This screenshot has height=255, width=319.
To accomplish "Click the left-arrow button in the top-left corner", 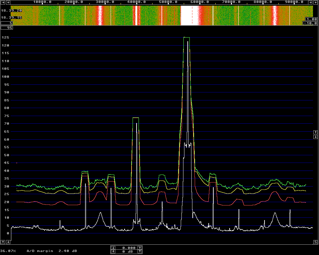I will point(8,2).
